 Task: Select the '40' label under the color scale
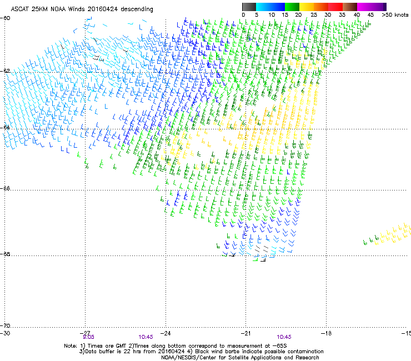[x=357, y=15]
